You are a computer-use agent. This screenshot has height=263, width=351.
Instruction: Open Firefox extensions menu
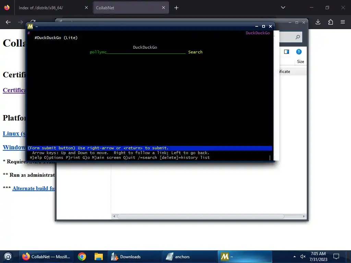point(330,22)
